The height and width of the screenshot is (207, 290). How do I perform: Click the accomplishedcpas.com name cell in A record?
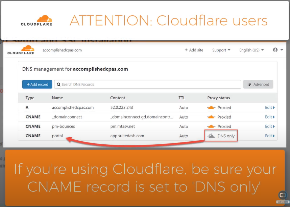(x=73, y=108)
